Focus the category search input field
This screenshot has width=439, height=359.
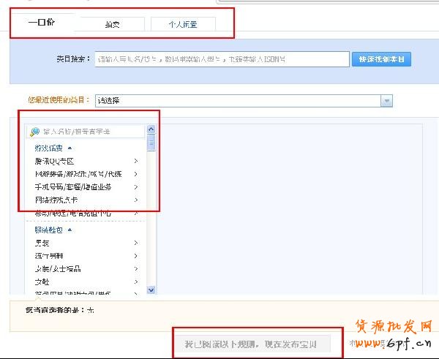pos(222,59)
